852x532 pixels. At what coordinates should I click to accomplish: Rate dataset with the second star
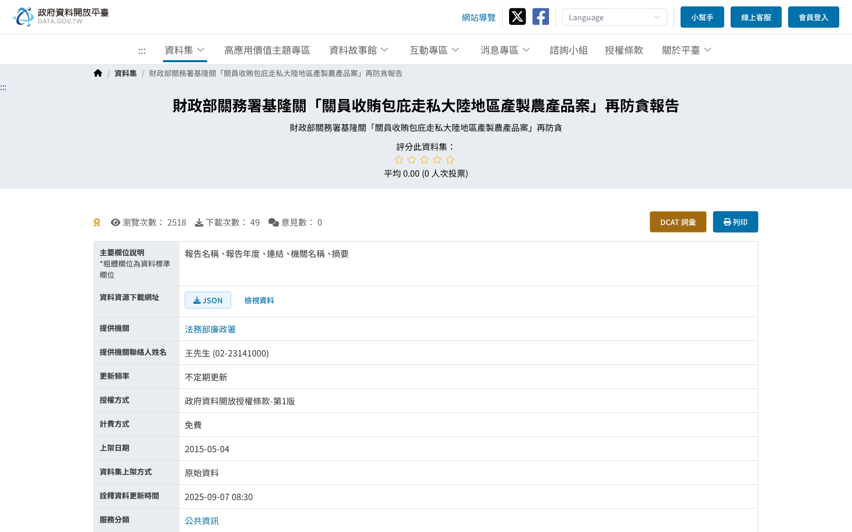pyautogui.click(x=412, y=160)
